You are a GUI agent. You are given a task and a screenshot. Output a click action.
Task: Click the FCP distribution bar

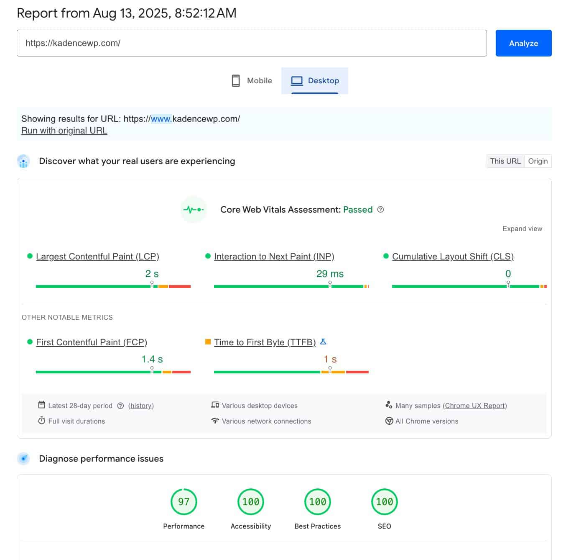[113, 372]
